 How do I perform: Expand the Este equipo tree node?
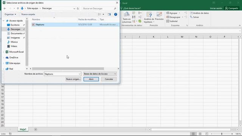(3, 63)
